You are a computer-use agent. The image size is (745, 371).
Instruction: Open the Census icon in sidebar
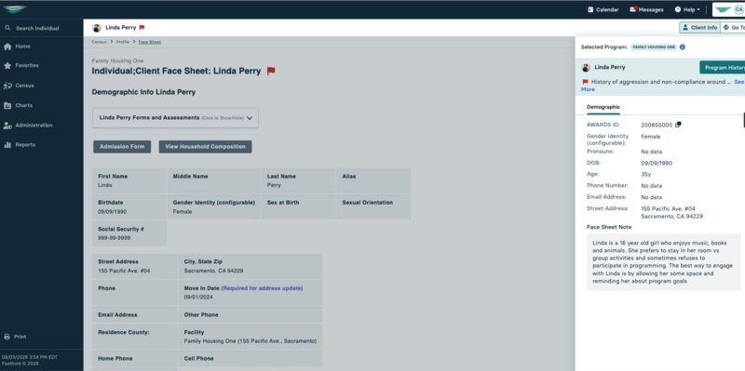7,86
